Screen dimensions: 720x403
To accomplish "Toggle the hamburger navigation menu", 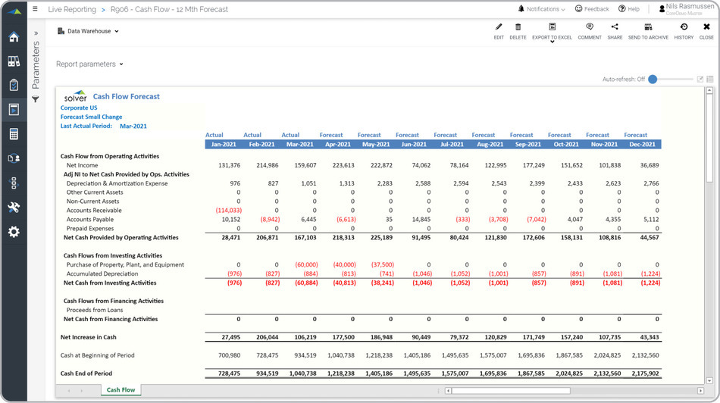I will pyautogui.click(x=35, y=9).
